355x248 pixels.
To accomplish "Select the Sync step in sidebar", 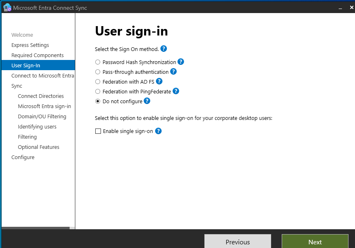I will point(17,86).
